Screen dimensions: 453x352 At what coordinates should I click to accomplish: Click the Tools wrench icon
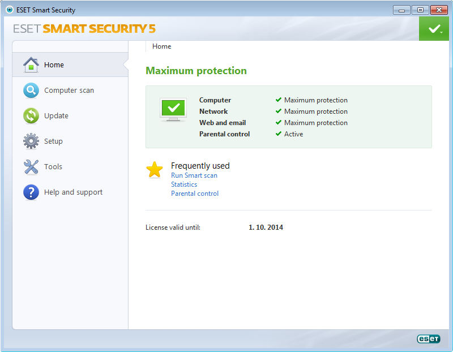pos(31,167)
